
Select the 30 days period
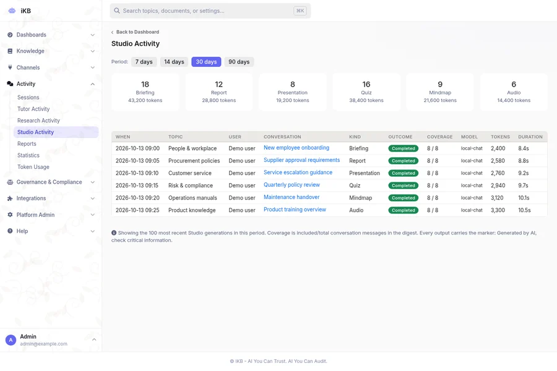(206, 62)
